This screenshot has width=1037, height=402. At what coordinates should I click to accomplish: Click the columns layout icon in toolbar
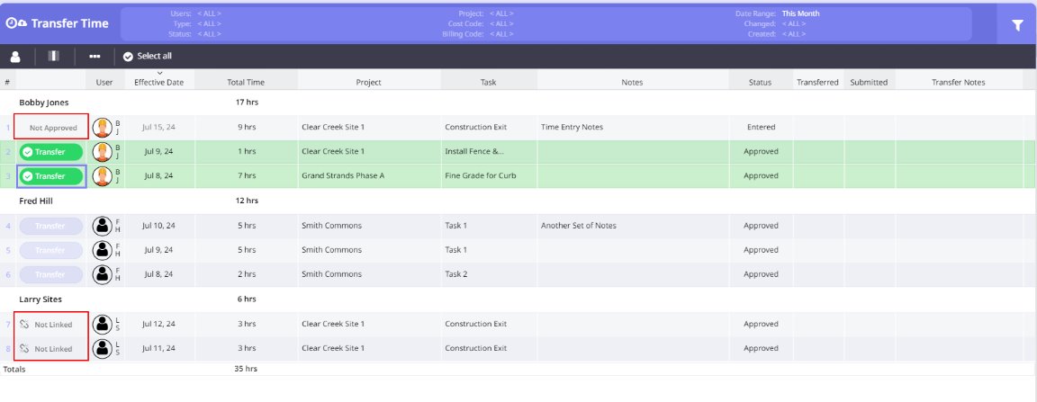coord(53,56)
